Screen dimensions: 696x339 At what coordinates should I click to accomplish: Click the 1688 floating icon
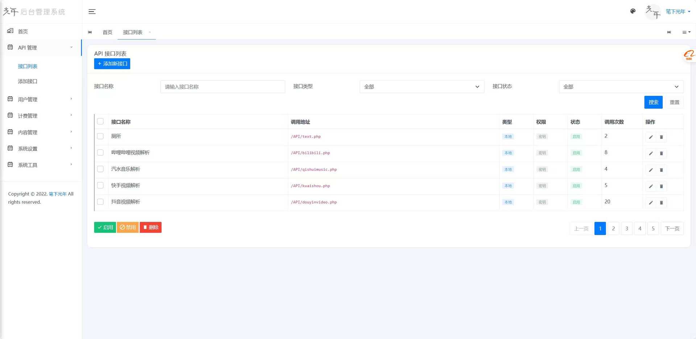click(688, 55)
